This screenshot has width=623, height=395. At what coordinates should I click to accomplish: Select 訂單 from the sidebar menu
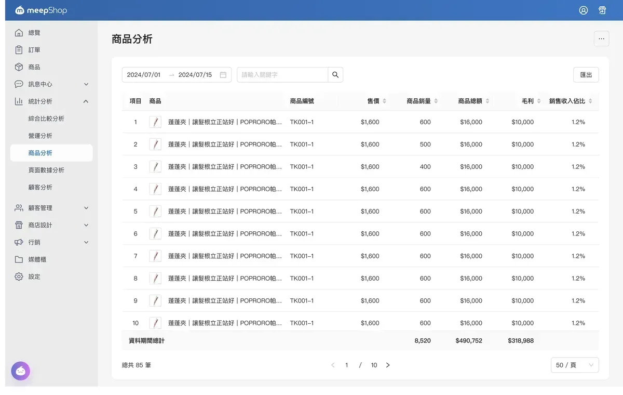(34, 50)
